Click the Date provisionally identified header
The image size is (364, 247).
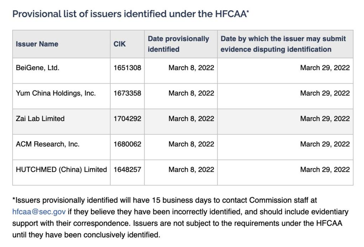(x=178, y=44)
